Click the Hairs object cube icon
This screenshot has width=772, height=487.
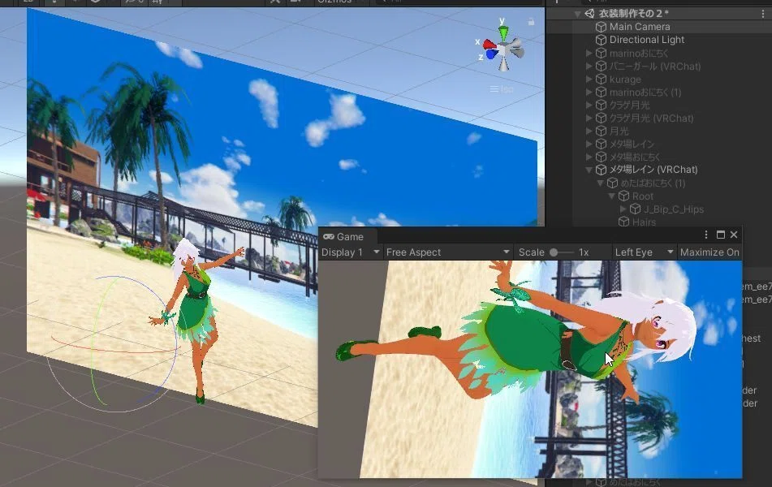[623, 222]
